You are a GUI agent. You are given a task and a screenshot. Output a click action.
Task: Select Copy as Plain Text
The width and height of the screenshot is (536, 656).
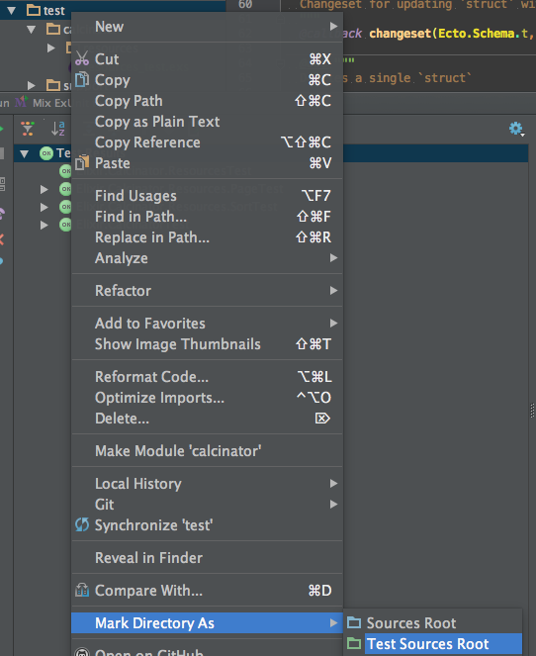point(207,122)
